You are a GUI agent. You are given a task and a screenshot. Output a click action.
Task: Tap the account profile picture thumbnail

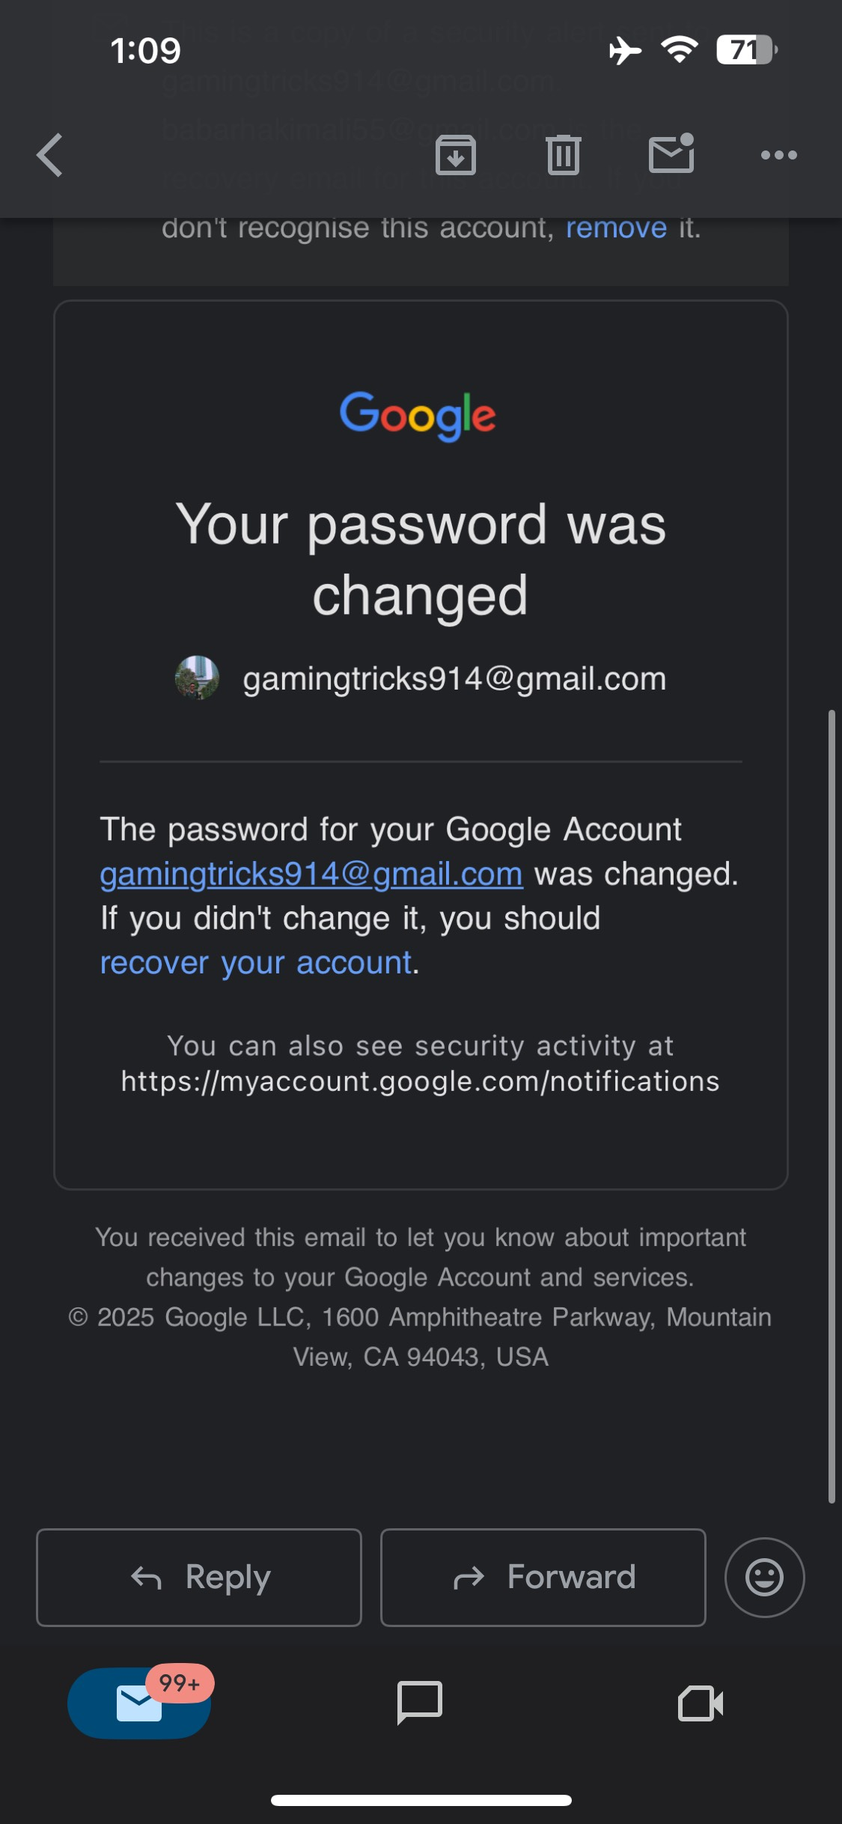point(197,678)
